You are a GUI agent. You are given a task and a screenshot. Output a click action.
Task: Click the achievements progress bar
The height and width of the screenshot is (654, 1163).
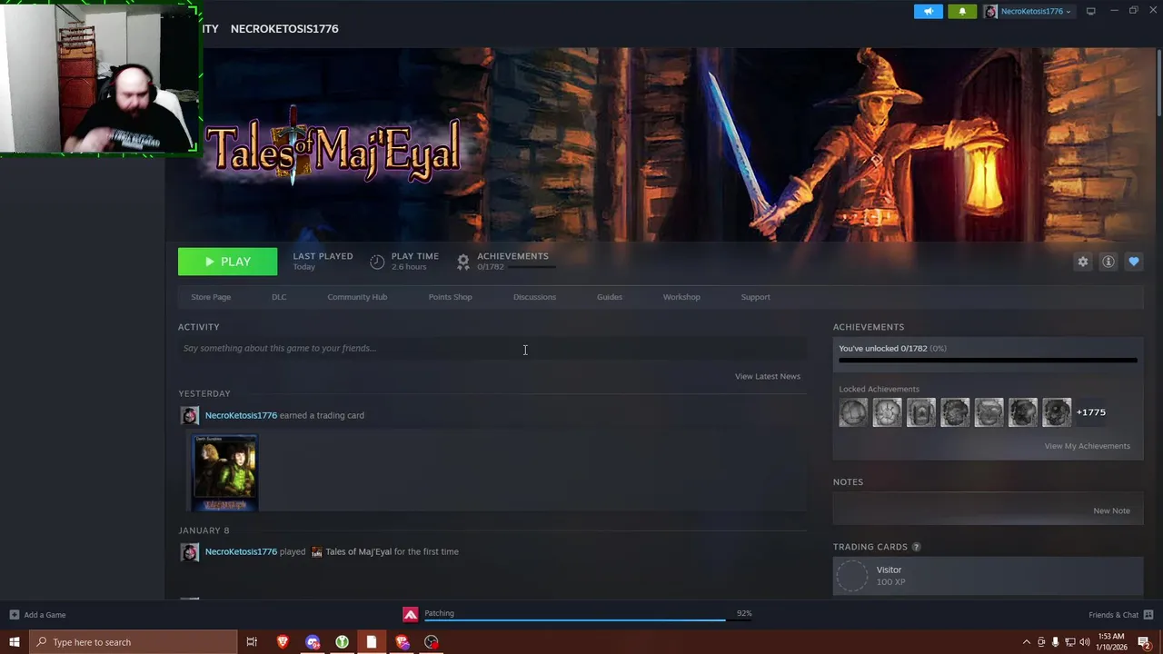(988, 361)
